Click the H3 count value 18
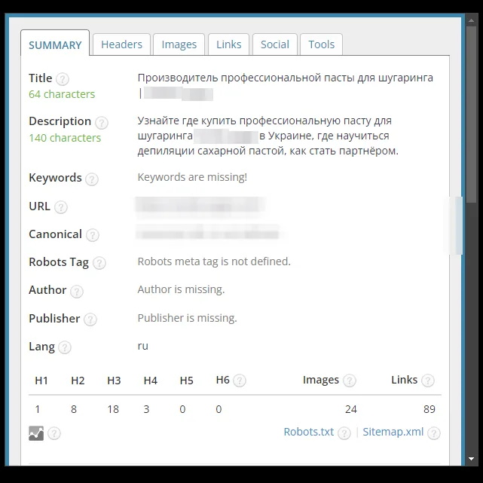 113,409
